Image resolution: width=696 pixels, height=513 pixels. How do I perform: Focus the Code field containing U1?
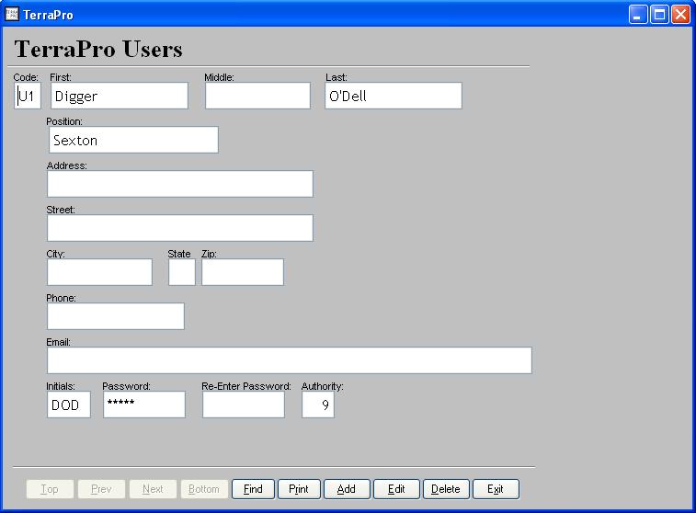coord(28,96)
